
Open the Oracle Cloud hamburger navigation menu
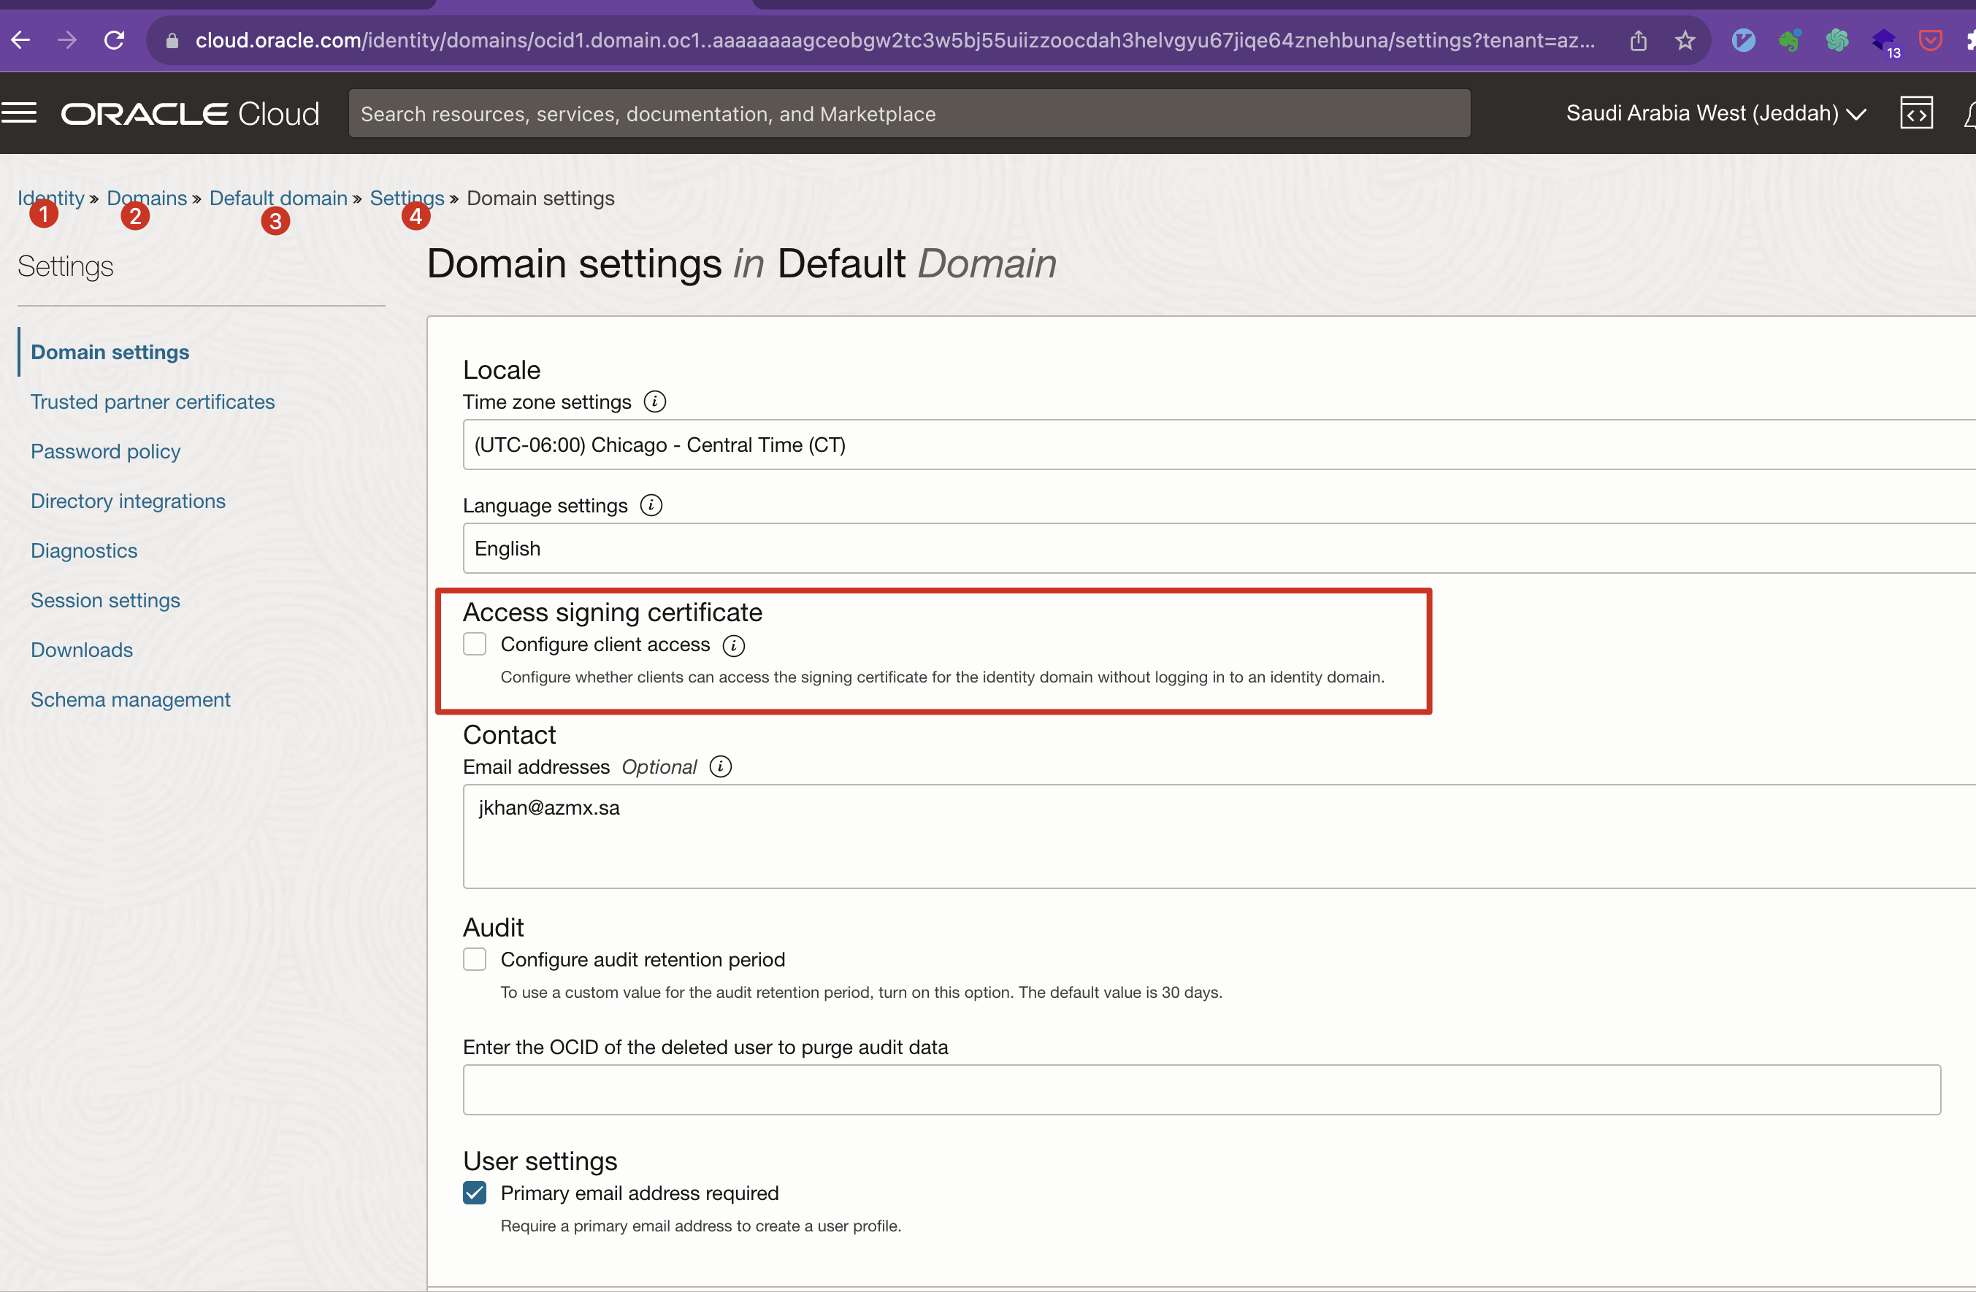tap(20, 113)
